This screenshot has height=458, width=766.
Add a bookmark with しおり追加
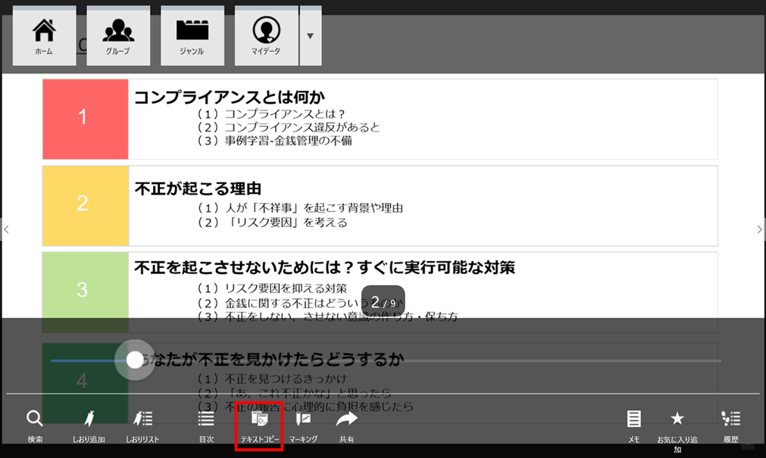[x=89, y=426]
